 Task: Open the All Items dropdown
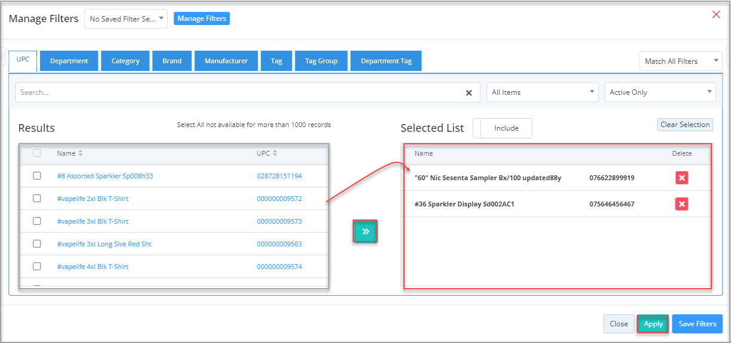[x=542, y=92]
